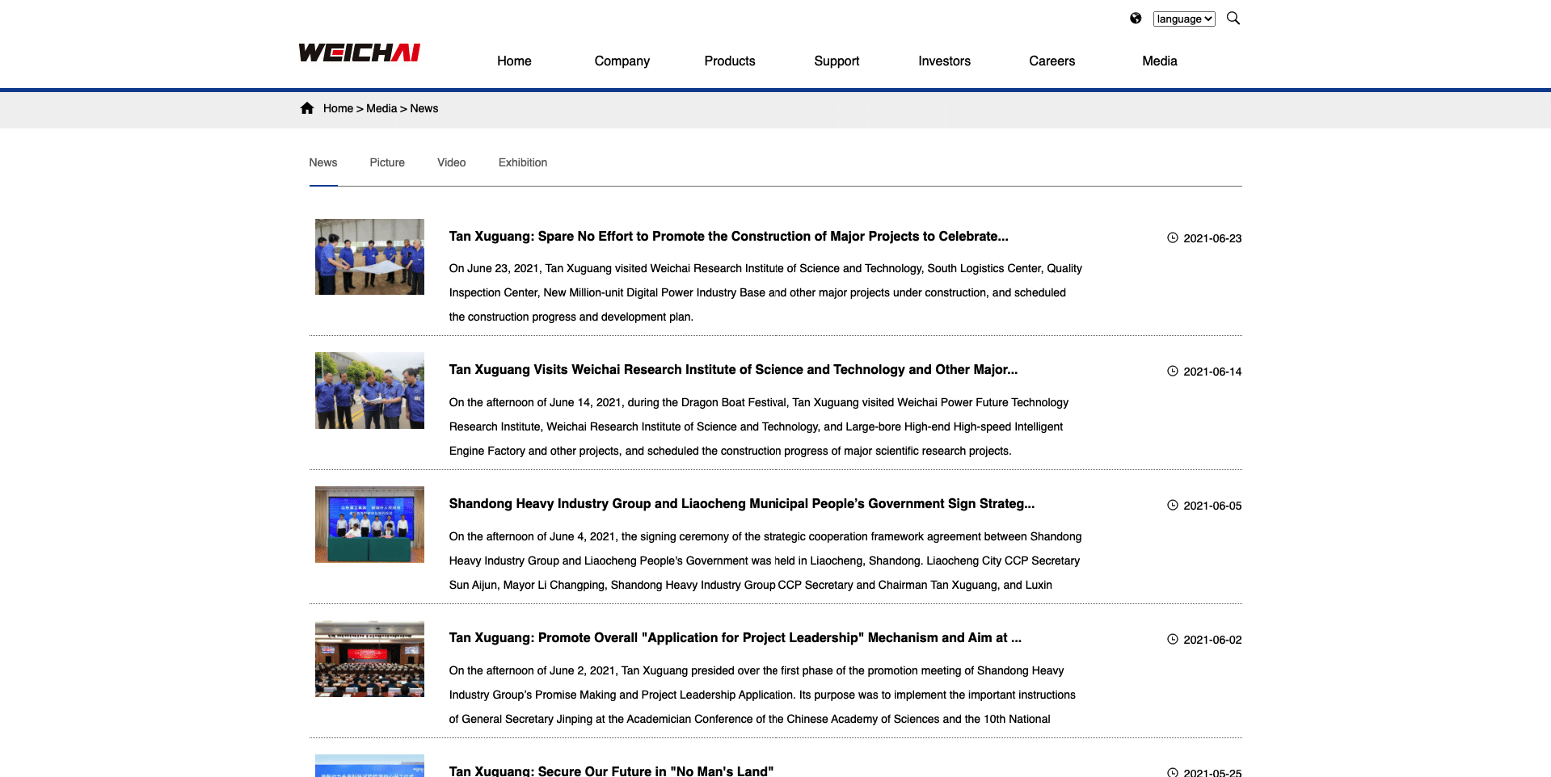The width and height of the screenshot is (1551, 777).
Task: Click thumbnail of June 14 research institute article
Action: pos(369,390)
